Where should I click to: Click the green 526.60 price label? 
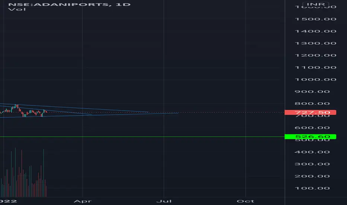[310, 136]
